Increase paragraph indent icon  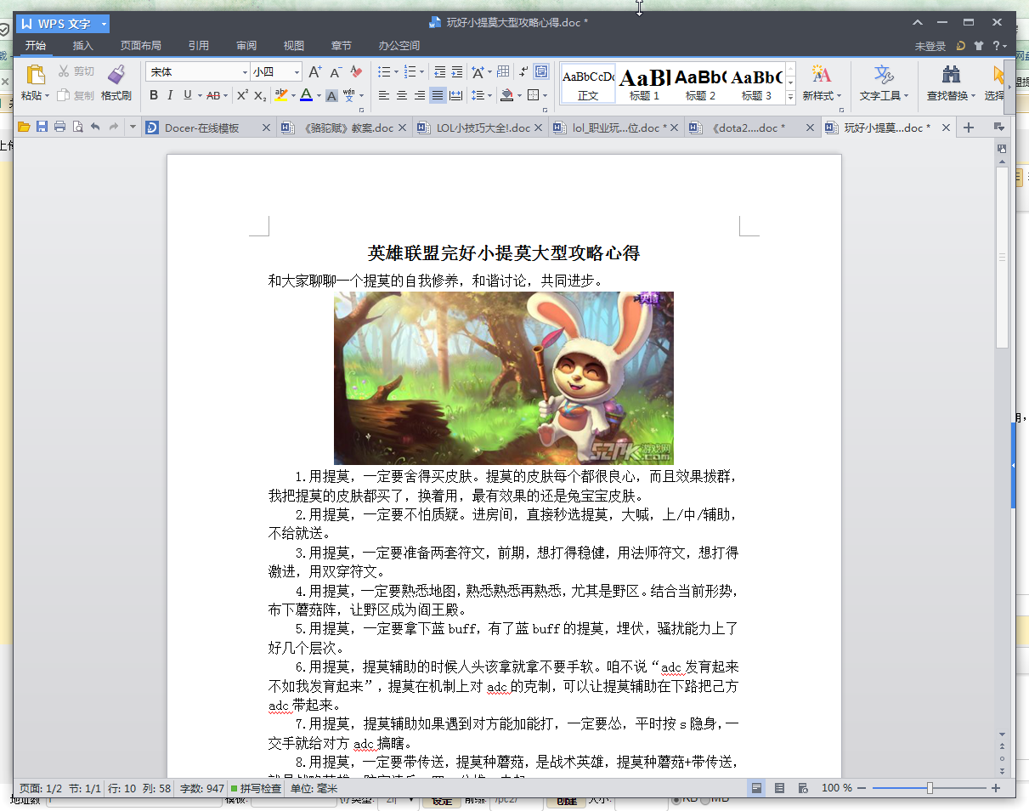[x=457, y=72]
